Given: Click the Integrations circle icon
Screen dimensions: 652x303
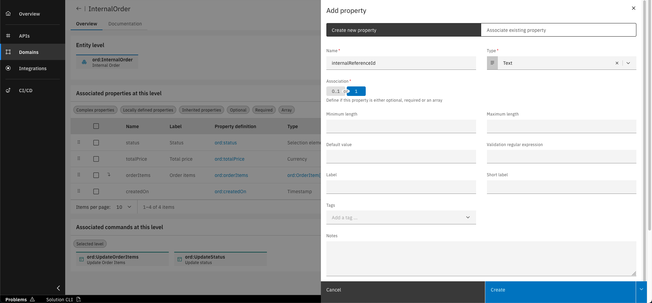Looking at the screenshot, I should [8, 68].
